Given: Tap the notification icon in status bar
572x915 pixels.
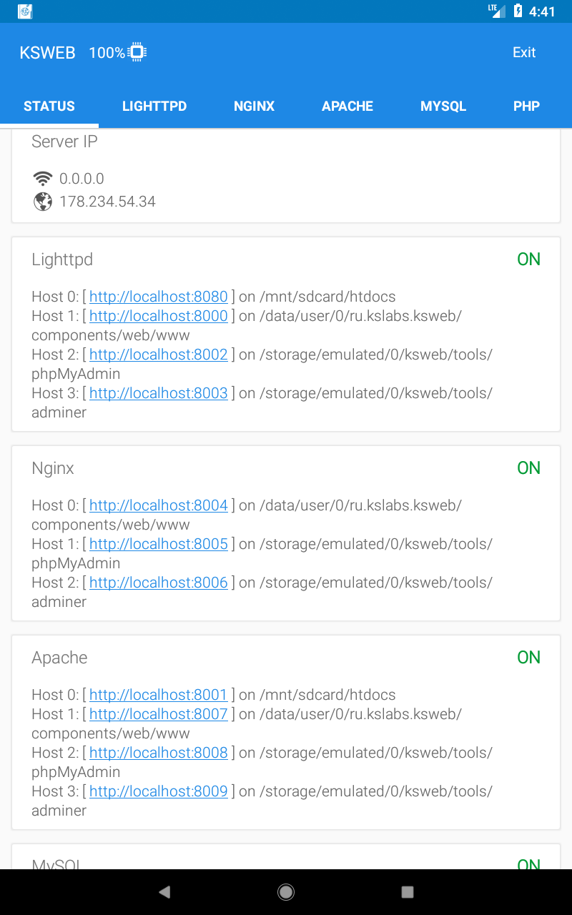Looking at the screenshot, I should (x=25, y=11).
